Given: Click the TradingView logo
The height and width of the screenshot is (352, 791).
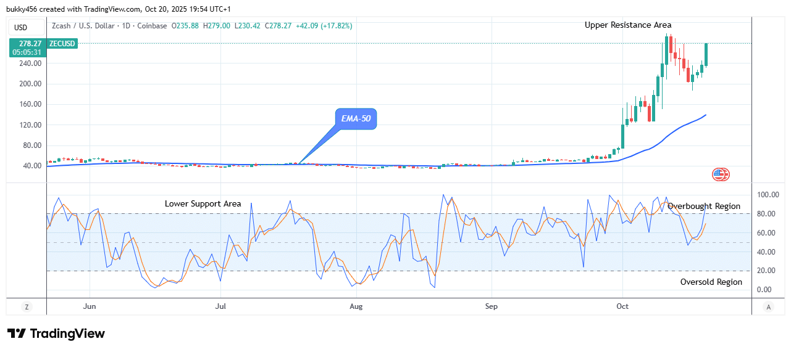Looking at the screenshot, I should click(x=56, y=334).
